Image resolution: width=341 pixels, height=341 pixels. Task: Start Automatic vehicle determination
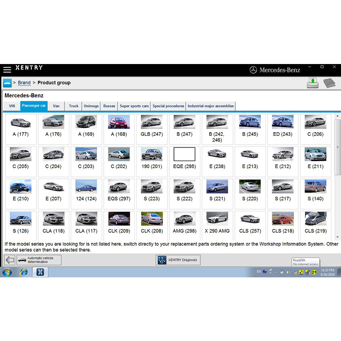point(39,260)
